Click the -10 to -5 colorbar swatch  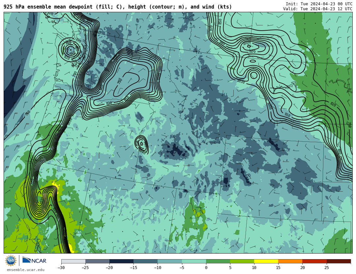point(170,261)
